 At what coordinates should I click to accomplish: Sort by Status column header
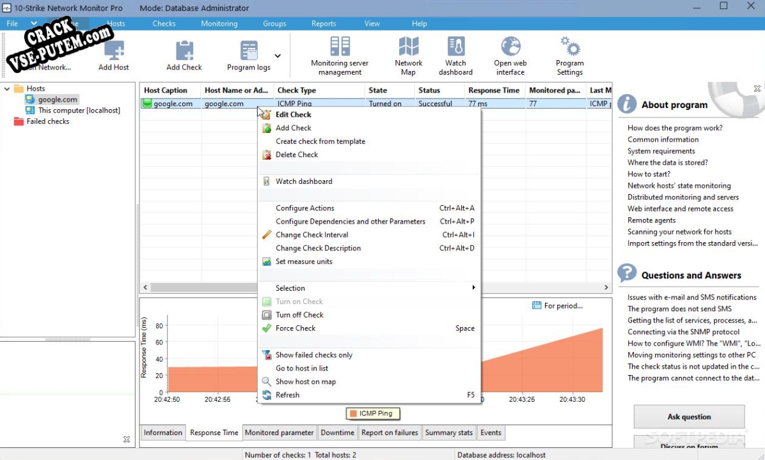click(x=439, y=90)
